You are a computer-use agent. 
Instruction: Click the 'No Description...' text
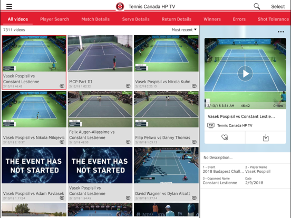click(218, 157)
